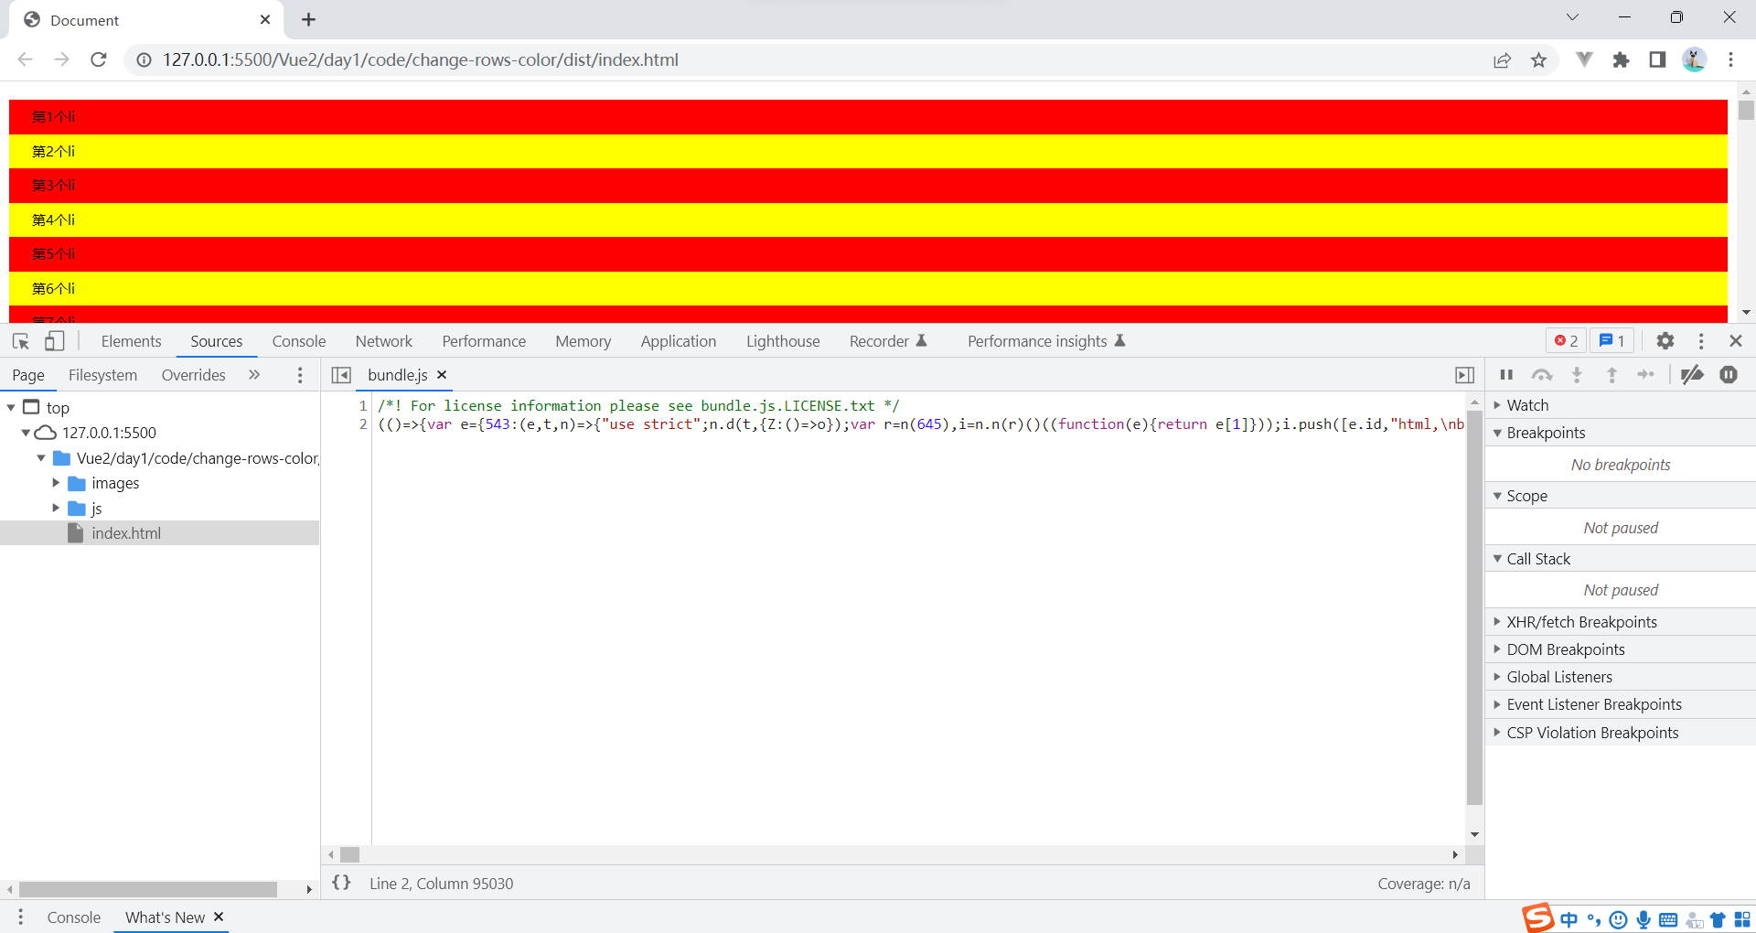Switch to the Network panel
This screenshot has width=1756, height=933.
[383, 341]
